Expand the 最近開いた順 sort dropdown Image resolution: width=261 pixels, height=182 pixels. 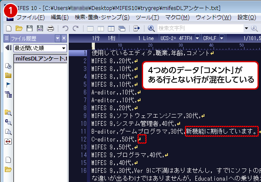pyautogui.click(x=63, y=47)
